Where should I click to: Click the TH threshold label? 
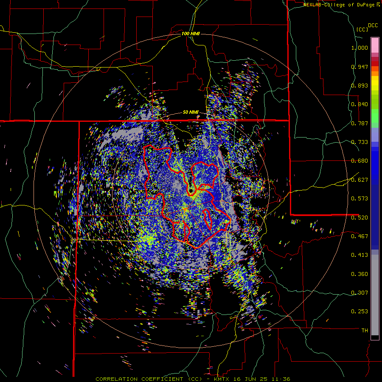365,330
